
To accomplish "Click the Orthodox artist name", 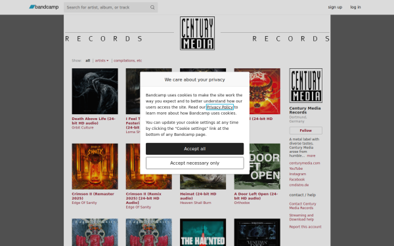I will pos(242,203).
